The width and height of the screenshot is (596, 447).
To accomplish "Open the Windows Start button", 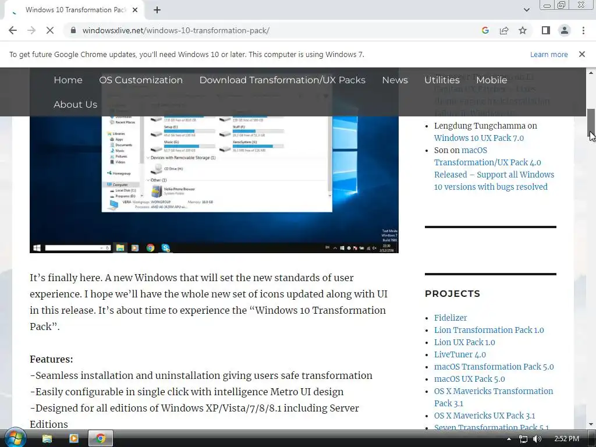I will tap(15, 438).
